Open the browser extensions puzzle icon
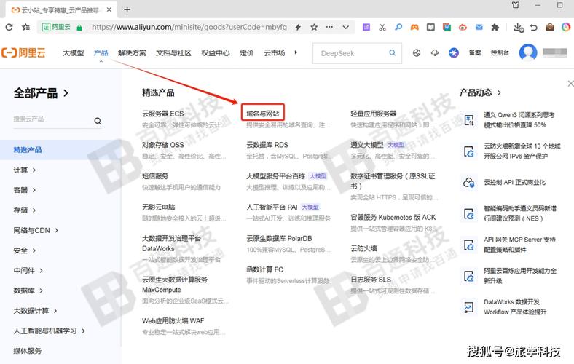The height and width of the screenshot is (364, 574). (x=495, y=27)
